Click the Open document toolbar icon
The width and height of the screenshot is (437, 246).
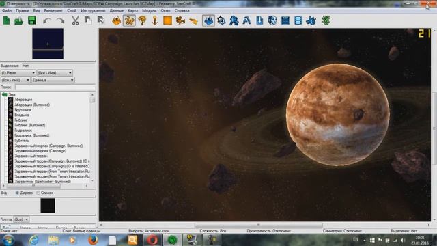[x=19, y=20]
